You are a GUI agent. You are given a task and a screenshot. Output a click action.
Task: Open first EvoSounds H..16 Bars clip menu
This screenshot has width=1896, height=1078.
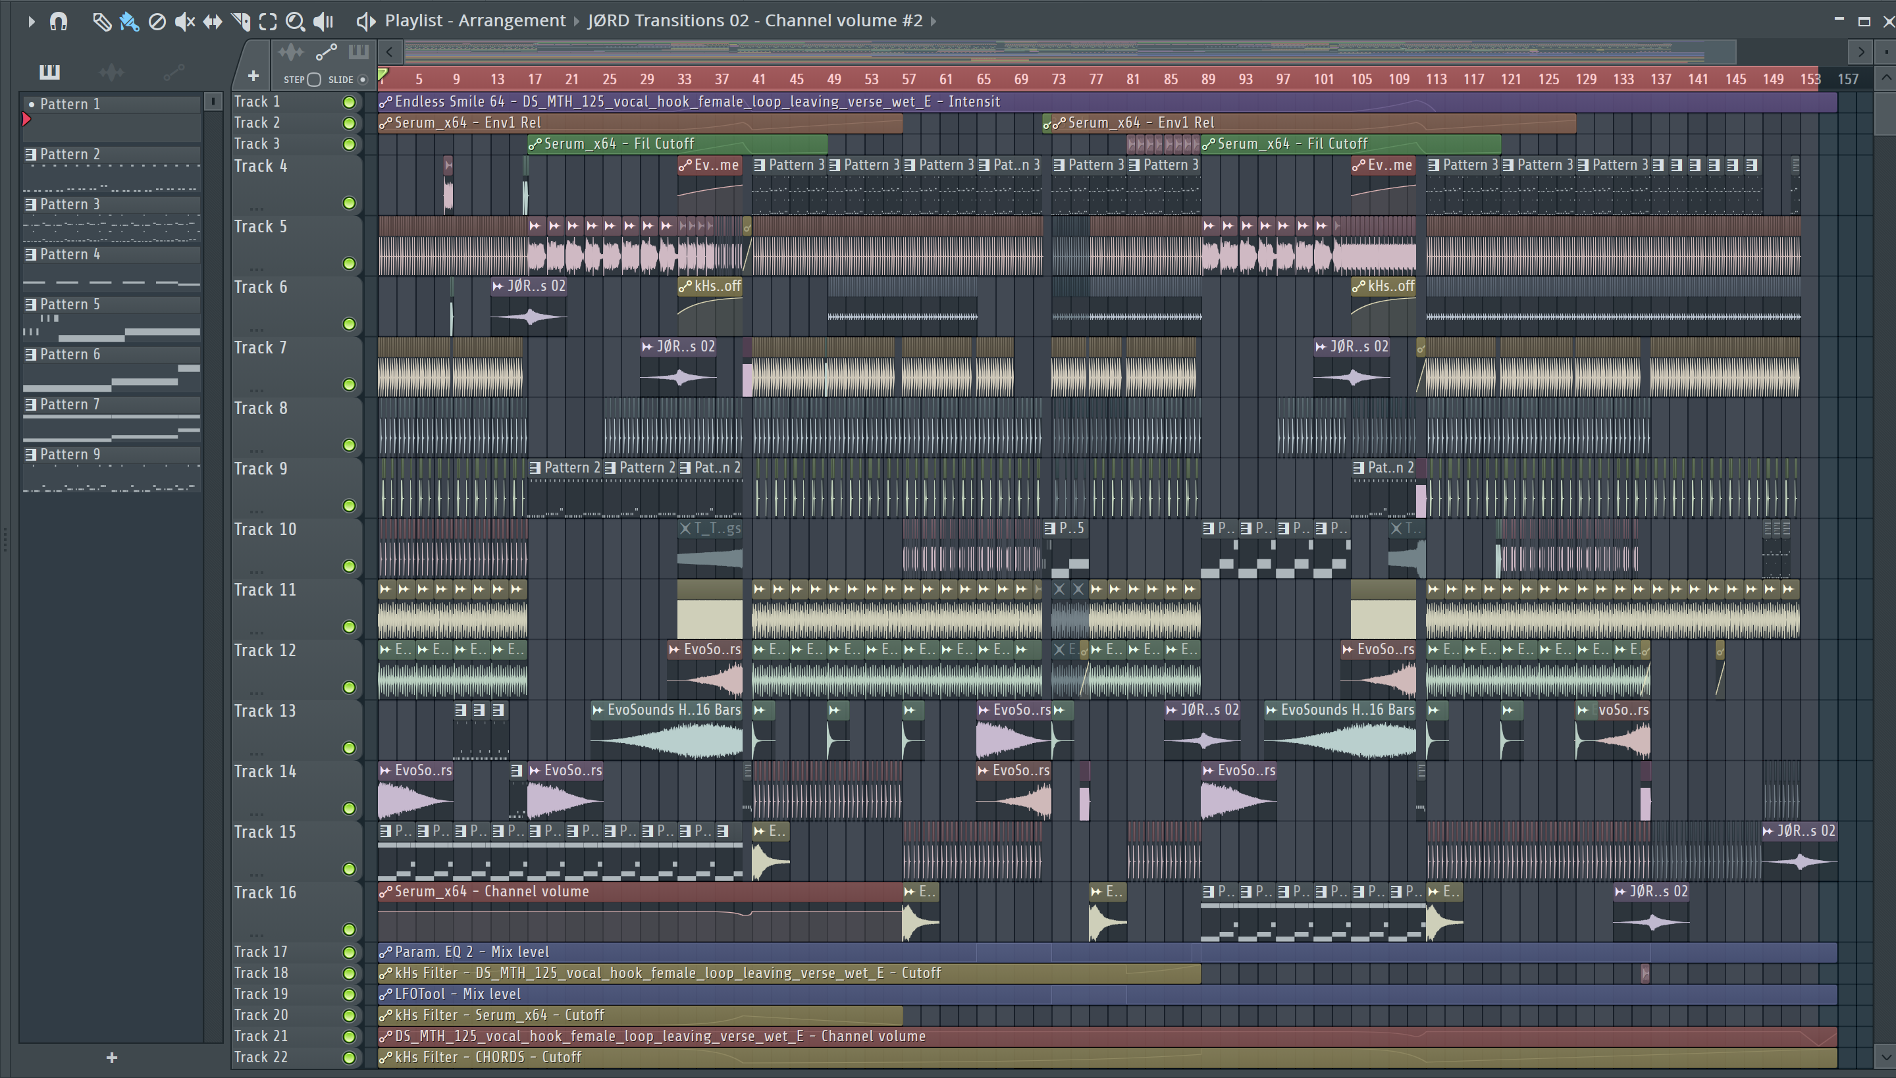pyautogui.click(x=598, y=710)
